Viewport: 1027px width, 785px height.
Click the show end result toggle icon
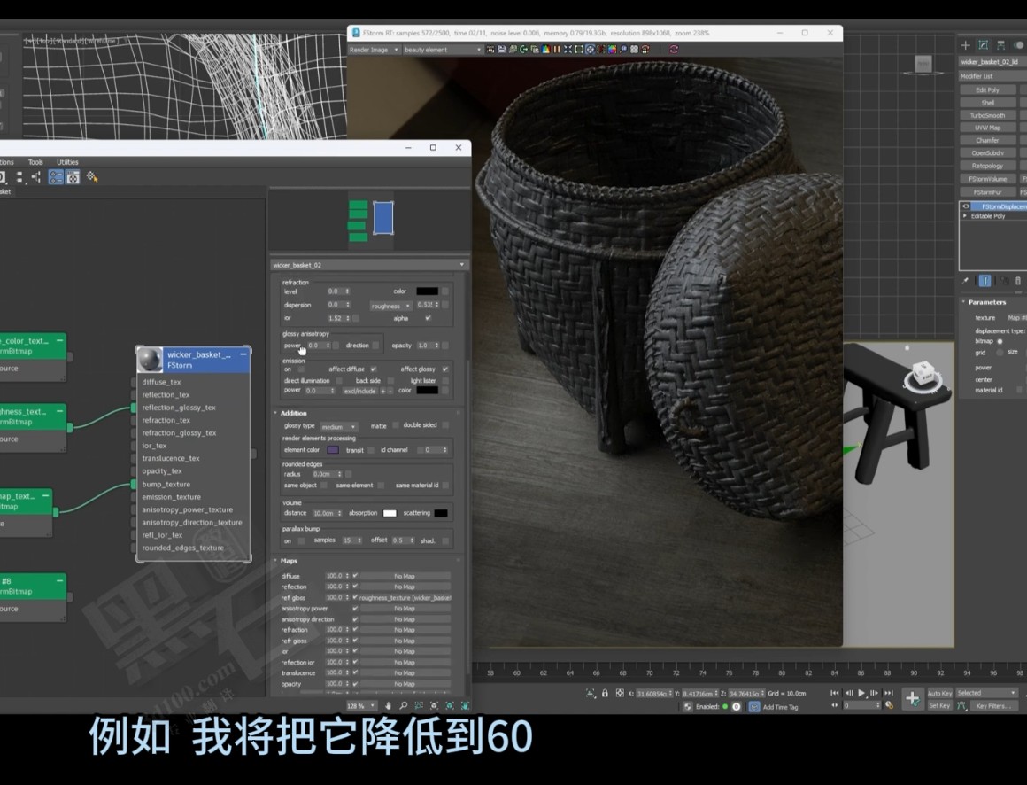pos(985,281)
